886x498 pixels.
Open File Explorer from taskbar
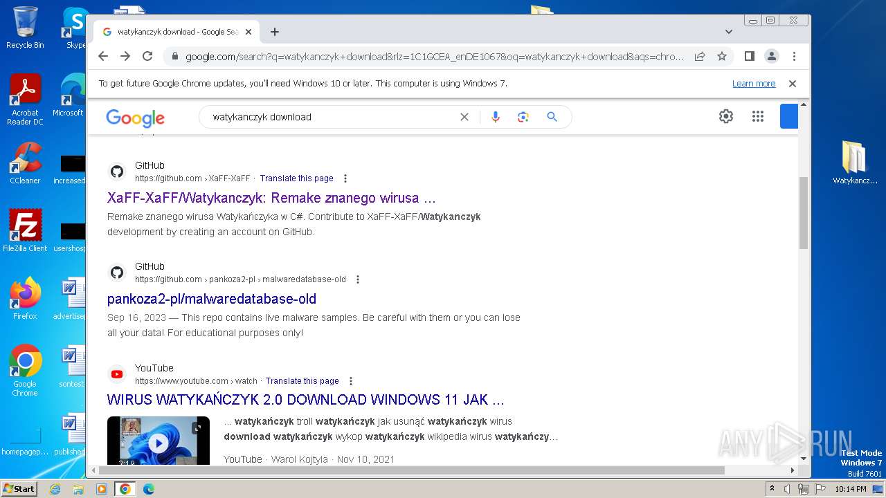pos(78,489)
